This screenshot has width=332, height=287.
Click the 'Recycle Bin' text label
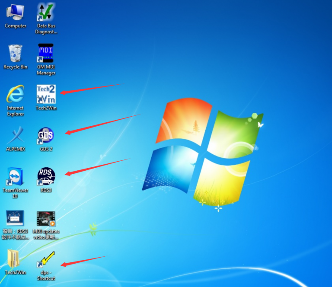pyautogui.click(x=15, y=67)
